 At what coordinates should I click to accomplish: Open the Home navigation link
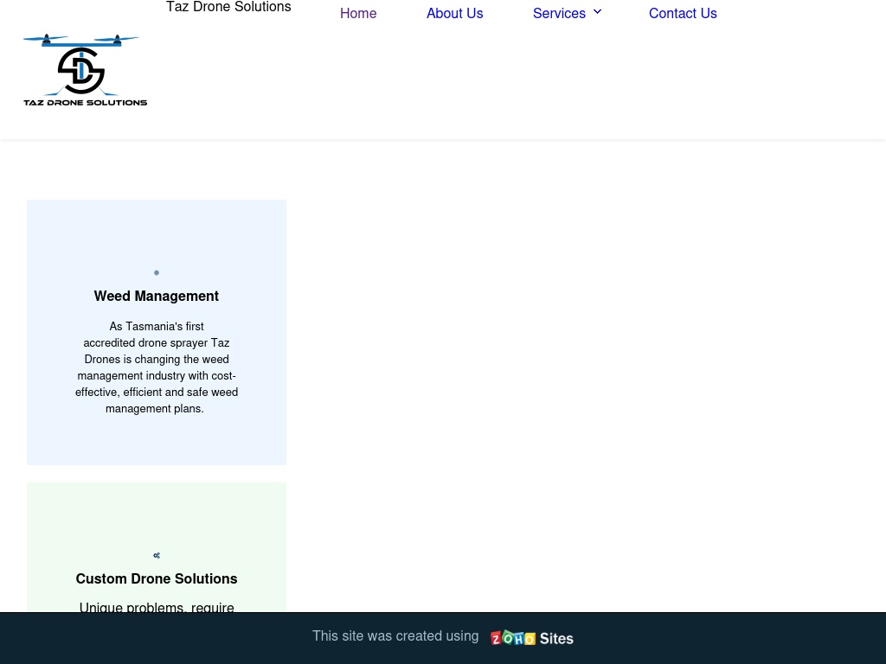tap(358, 13)
